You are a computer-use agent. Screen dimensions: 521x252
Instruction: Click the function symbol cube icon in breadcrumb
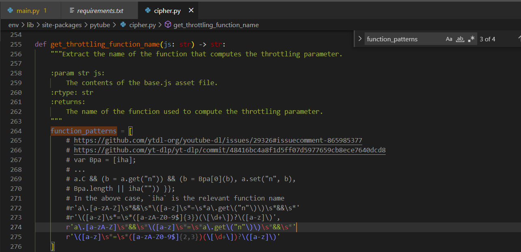168,25
